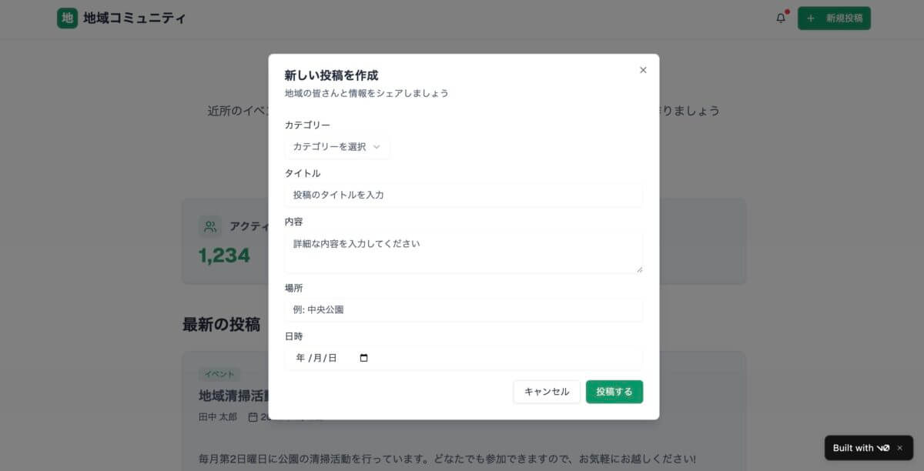Click the calendar icon beside 田中 太郎
The height and width of the screenshot is (471, 924).
point(253,416)
